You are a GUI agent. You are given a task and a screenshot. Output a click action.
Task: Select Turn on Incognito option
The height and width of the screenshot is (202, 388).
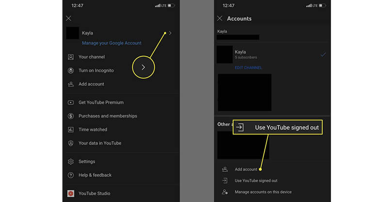coord(96,70)
